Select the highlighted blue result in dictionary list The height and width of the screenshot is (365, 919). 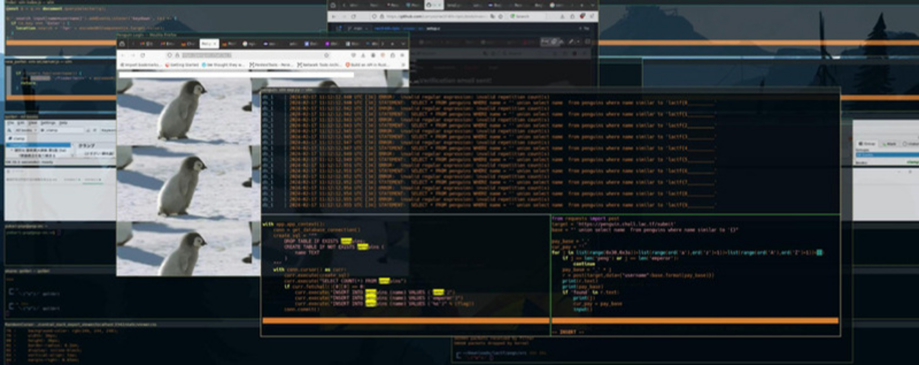(38, 145)
